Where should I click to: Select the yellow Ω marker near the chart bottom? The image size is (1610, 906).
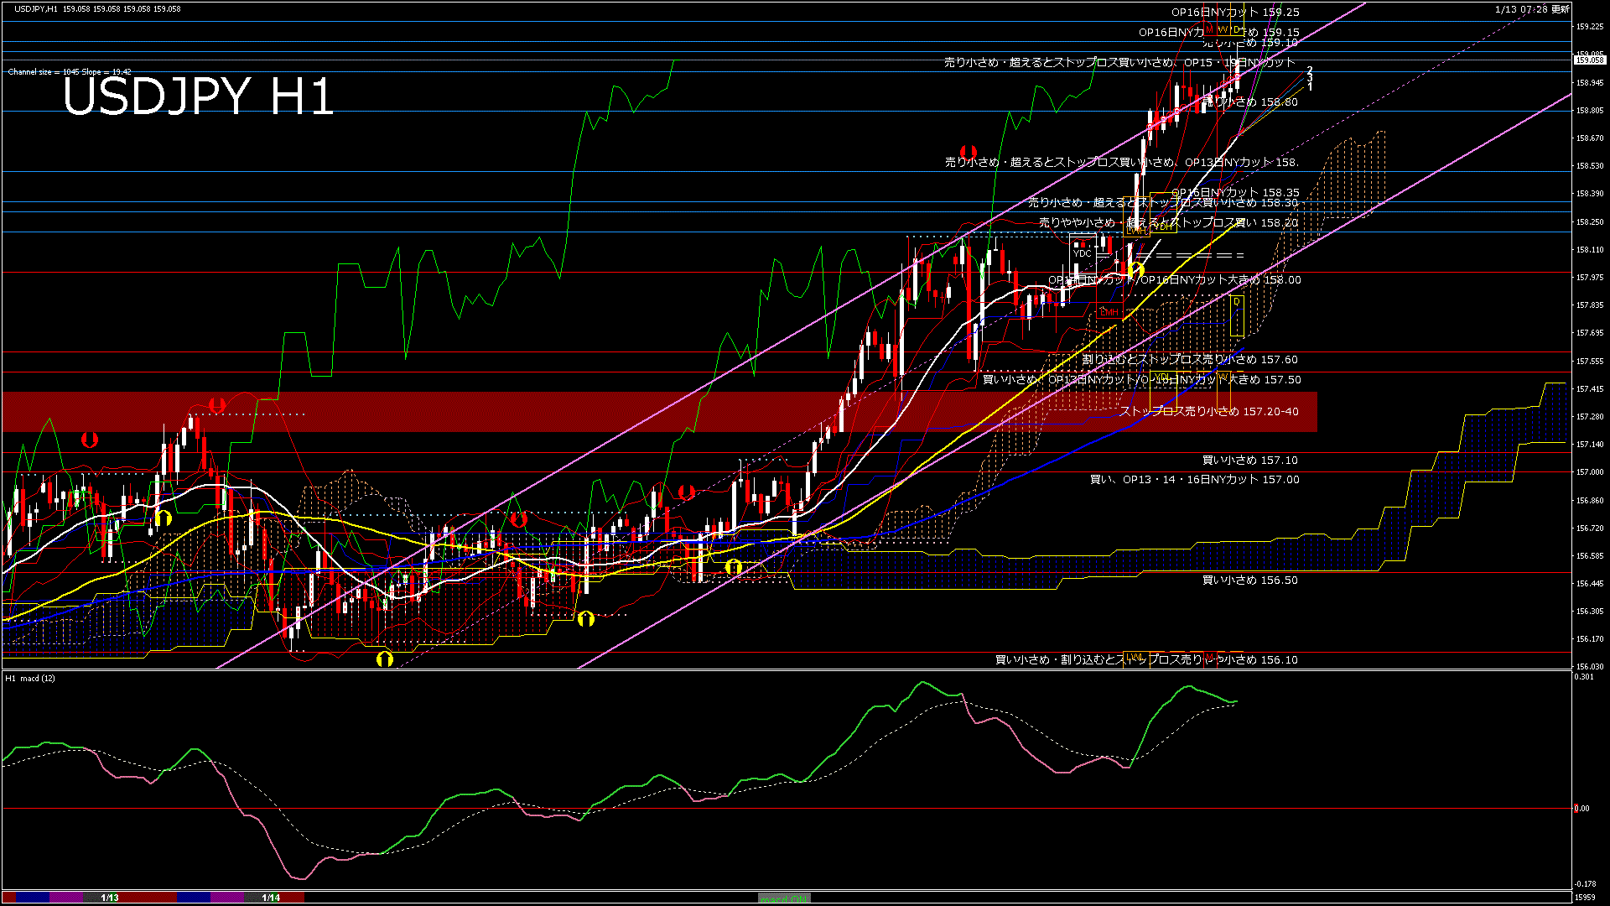click(x=384, y=659)
